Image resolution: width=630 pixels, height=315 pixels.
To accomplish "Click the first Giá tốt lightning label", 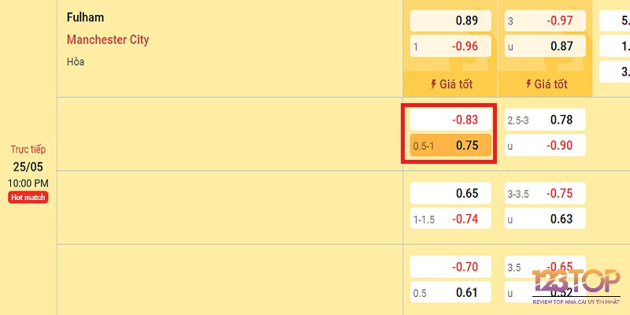I will pyautogui.click(x=451, y=84).
